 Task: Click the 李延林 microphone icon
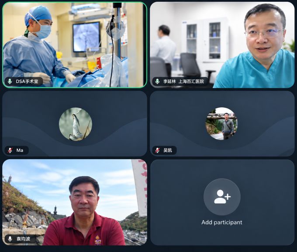point(157,82)
